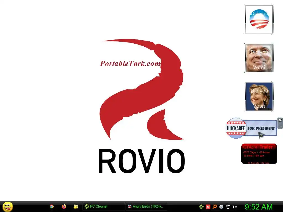Open the network connection tray icon
The image size is (283, 212).
[228, 207]
